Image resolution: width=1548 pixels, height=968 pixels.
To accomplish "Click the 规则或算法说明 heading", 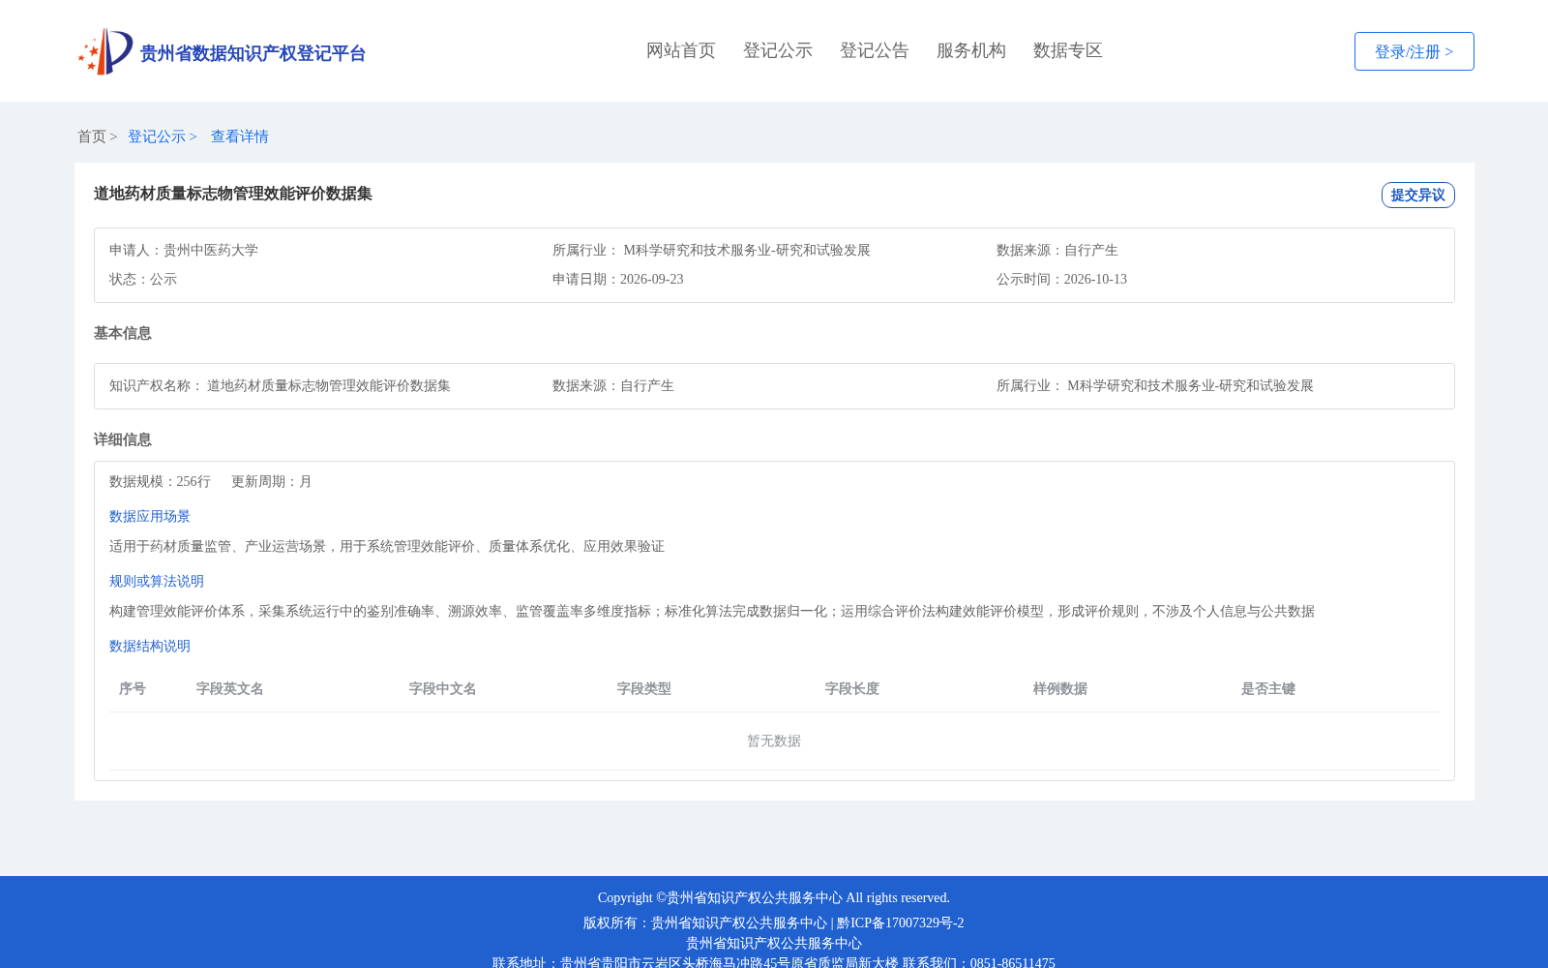I will [157, 581].
